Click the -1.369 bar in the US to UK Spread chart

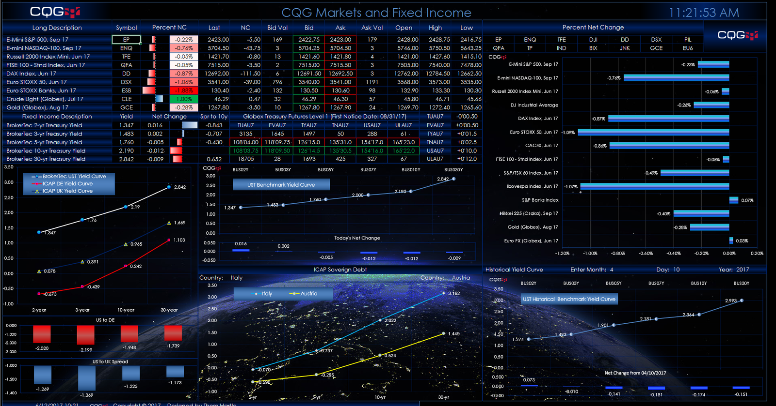click(x=87, y=378)
